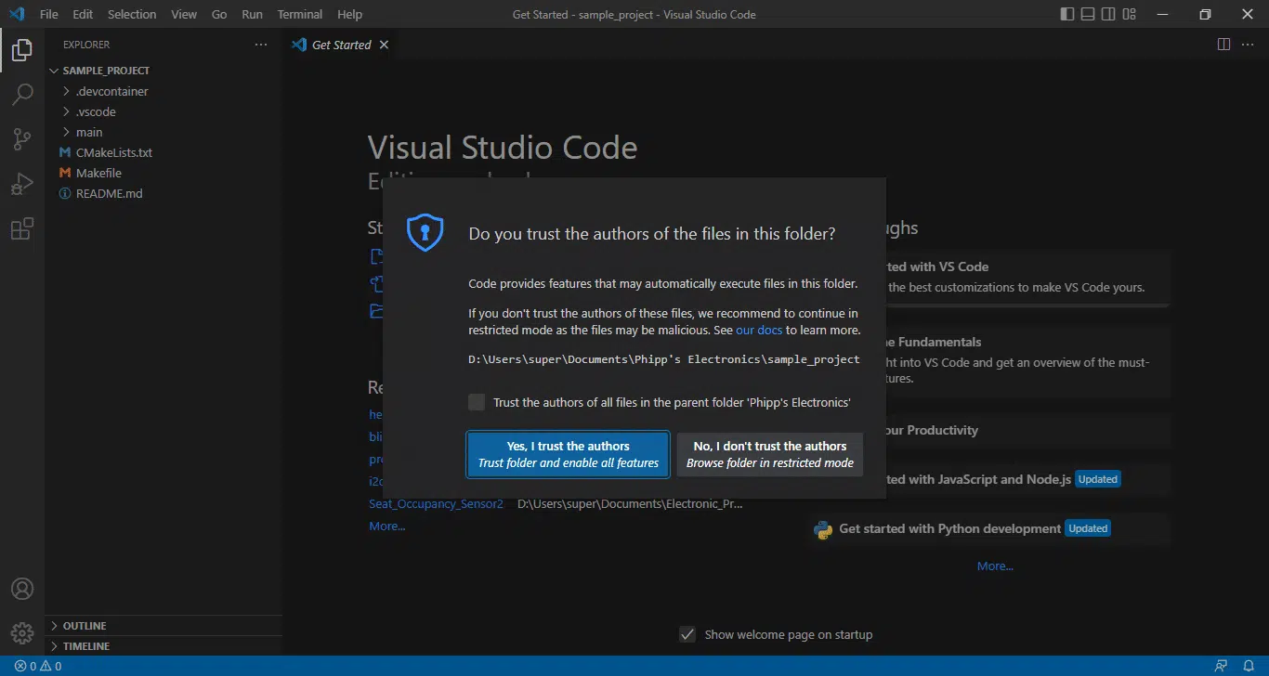This screenshot has width=1269, height=676.
Task: Open the Edit menu
Action: coord(83,14)
